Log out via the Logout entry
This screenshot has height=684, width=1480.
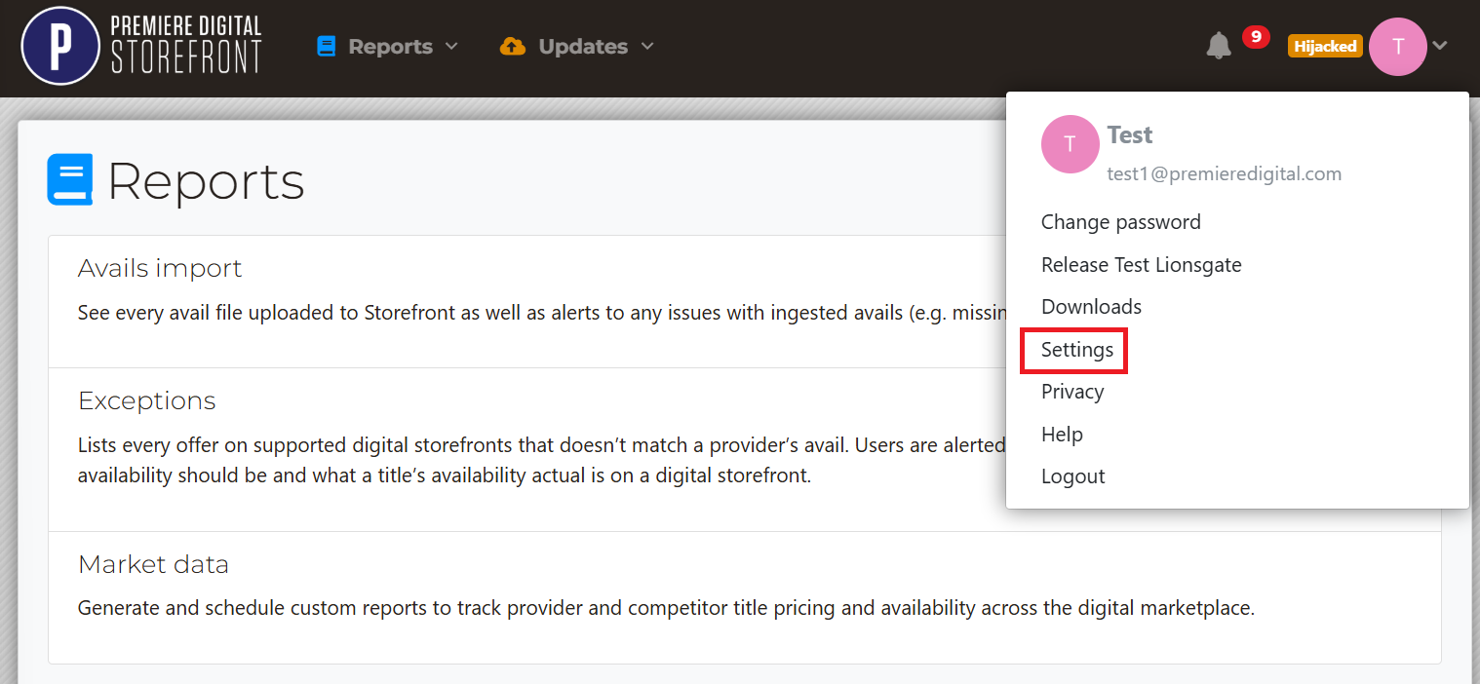pyautogui.click(x=1073, y=476)
